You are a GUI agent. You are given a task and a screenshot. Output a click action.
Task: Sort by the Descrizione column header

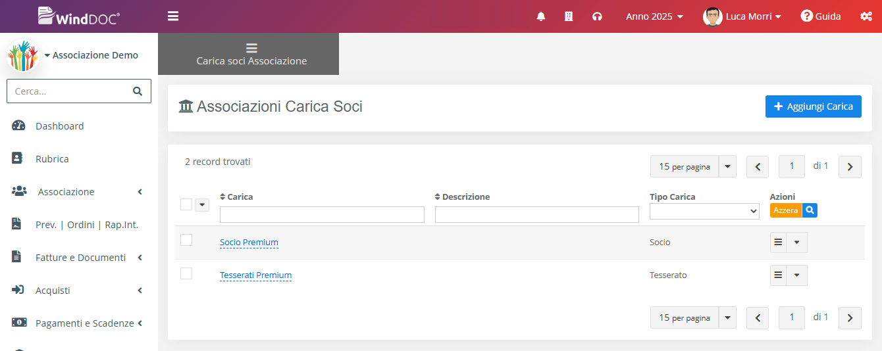(x=462, y=197)
